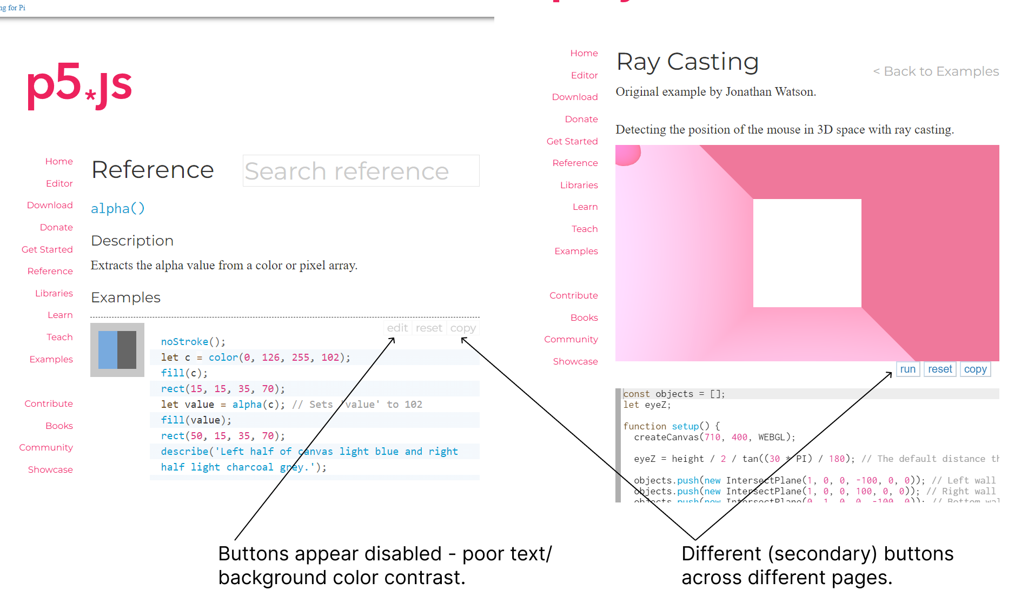Open Community in the left page sidebar
Image resolution: width=1021 pixels, height=589 pixels.
[x=46, y=447]
